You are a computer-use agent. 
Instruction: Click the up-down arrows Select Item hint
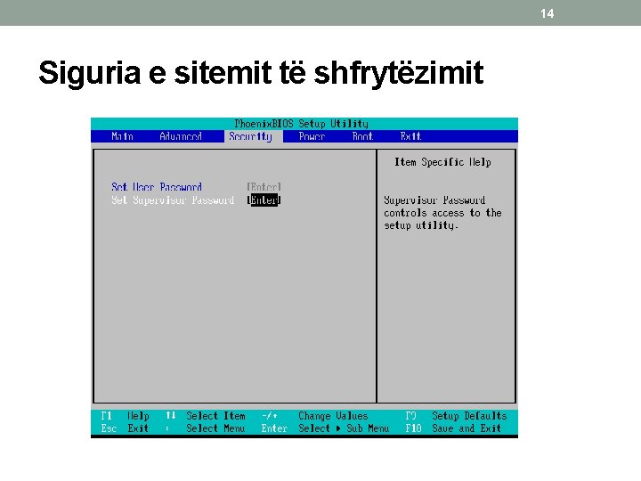tap(206, 416)
